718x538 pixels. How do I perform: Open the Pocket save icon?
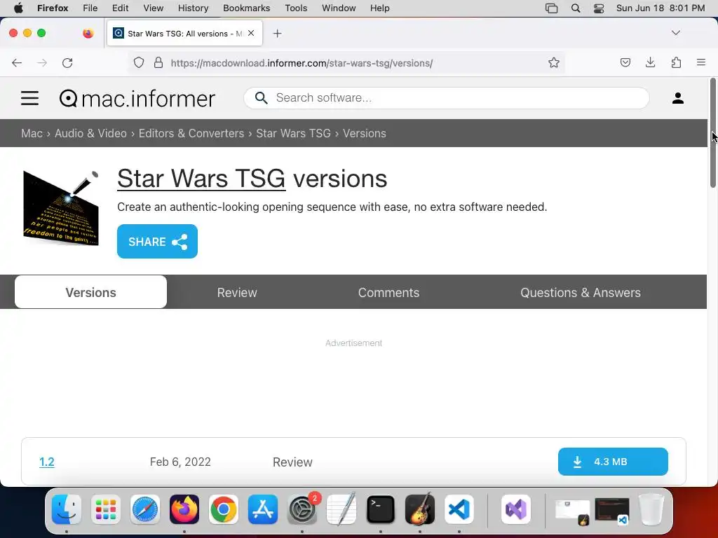coord(625,62)
